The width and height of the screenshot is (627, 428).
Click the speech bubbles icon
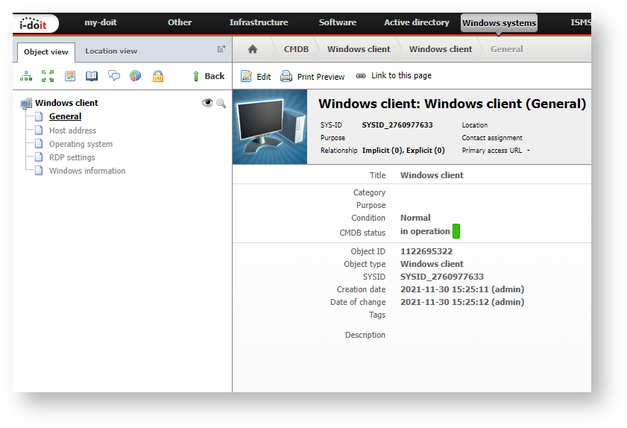(x=114, y=76)
